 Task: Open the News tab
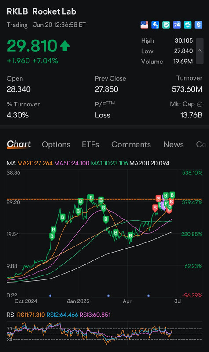173,144
